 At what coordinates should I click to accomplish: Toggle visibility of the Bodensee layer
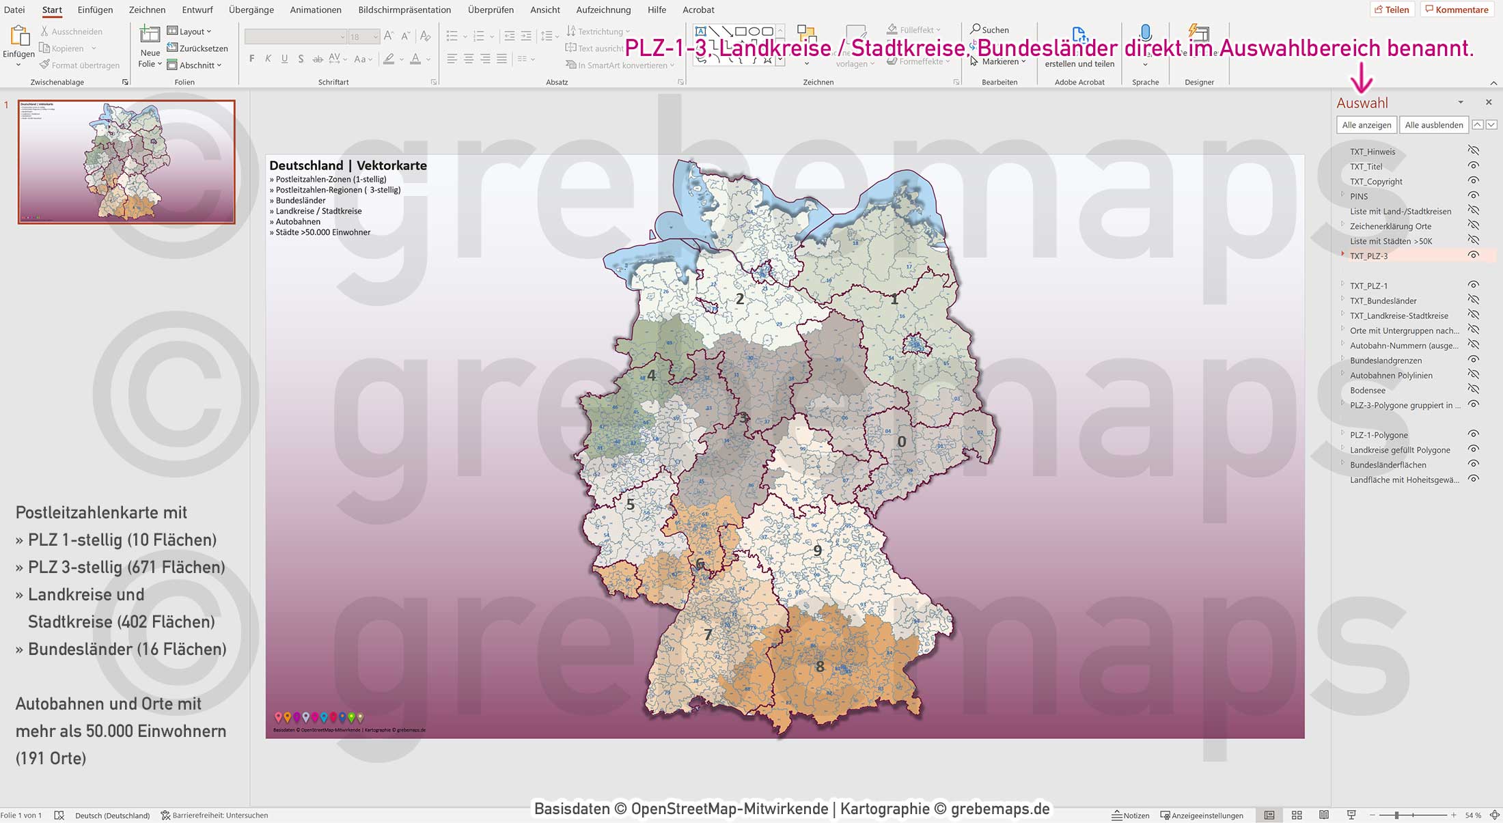(1473, 390)
